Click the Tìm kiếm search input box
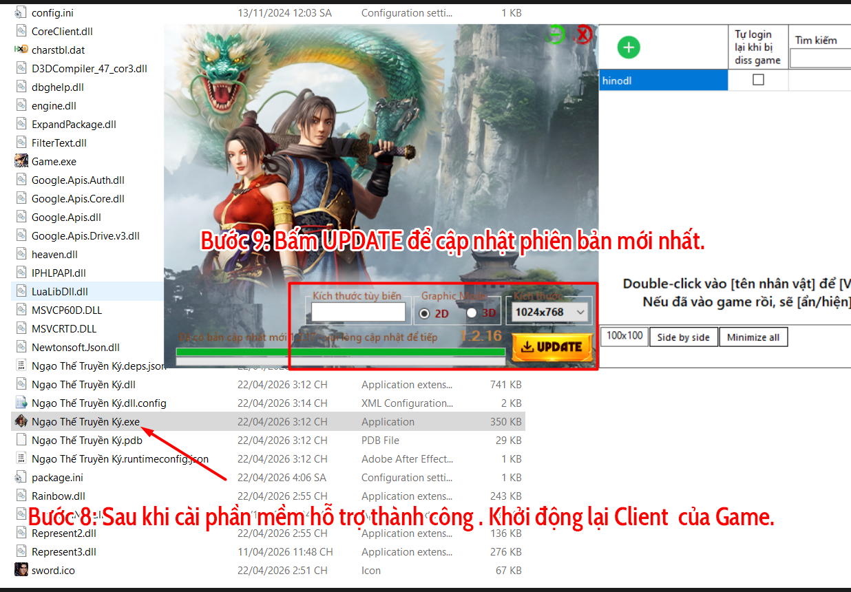This screenshot has height=592, width=851. [x=820, y=59]
